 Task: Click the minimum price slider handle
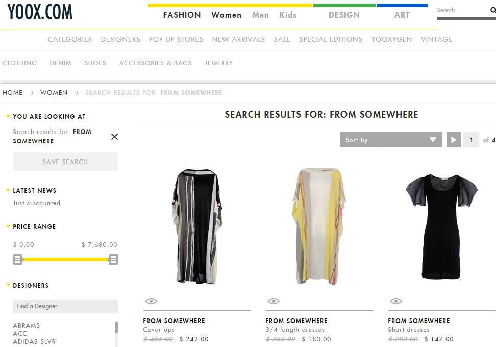click(x=18, y=259)
